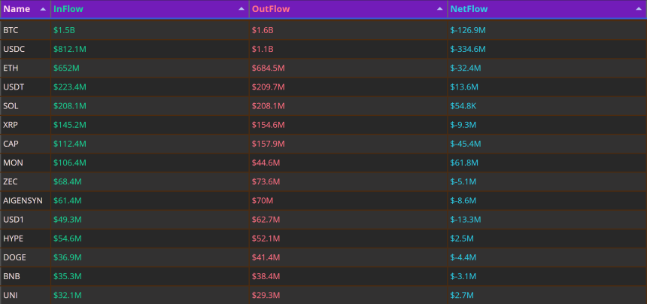Click BTC netflow $-126.9M
The width and height of the screenshot is (647, 304).
[468, 30]
